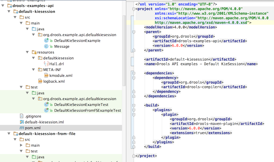Image resolution: width=274 pixels, height=162 pixels.
Task: Select DefaultKieSessionFromFSExampleTest in the tree
Action: (x=87, y=110)
